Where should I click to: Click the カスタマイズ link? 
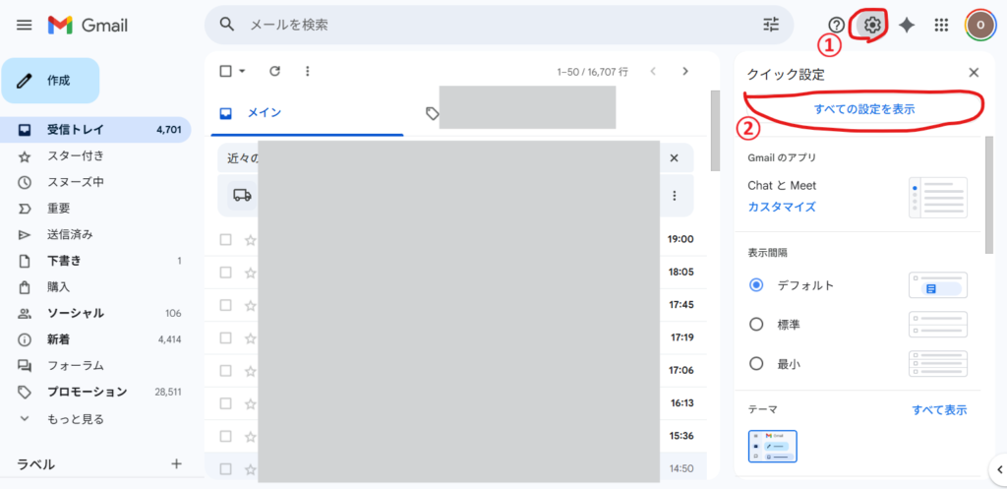pyautogui.click(x=782, y=207)
